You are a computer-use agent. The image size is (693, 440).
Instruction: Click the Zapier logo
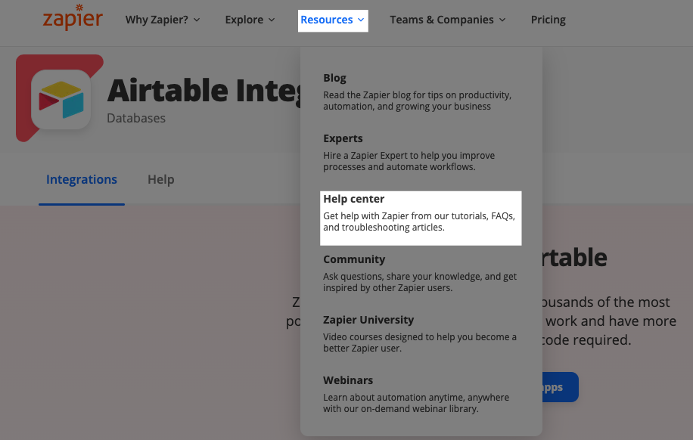pos(73,17)
